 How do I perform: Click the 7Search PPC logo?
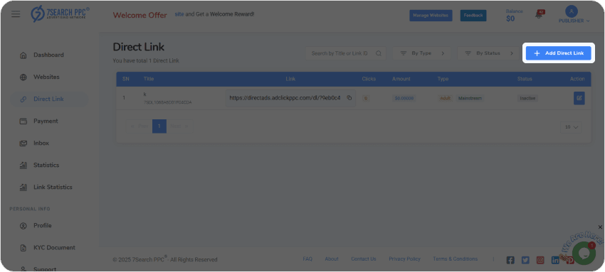click(x=60, y=13)
